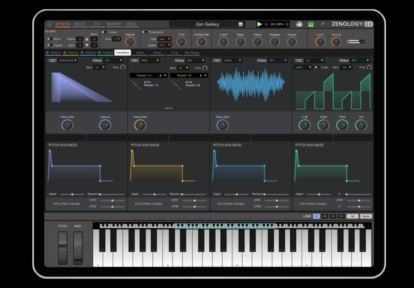Click the MOD wheel
Viewport: 414px width, 288px height.
pyautogui.click(x=78, y=248)
